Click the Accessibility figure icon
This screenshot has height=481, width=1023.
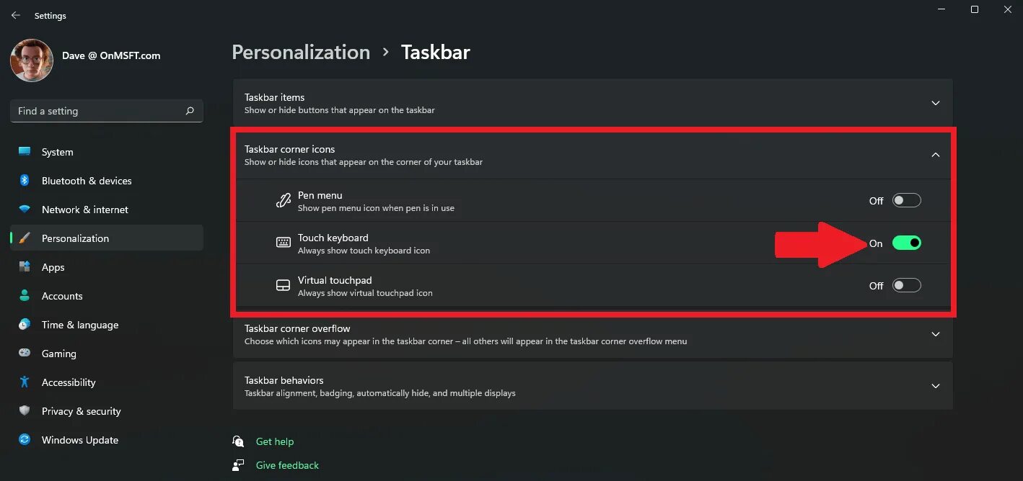click(x=25, y=382)
